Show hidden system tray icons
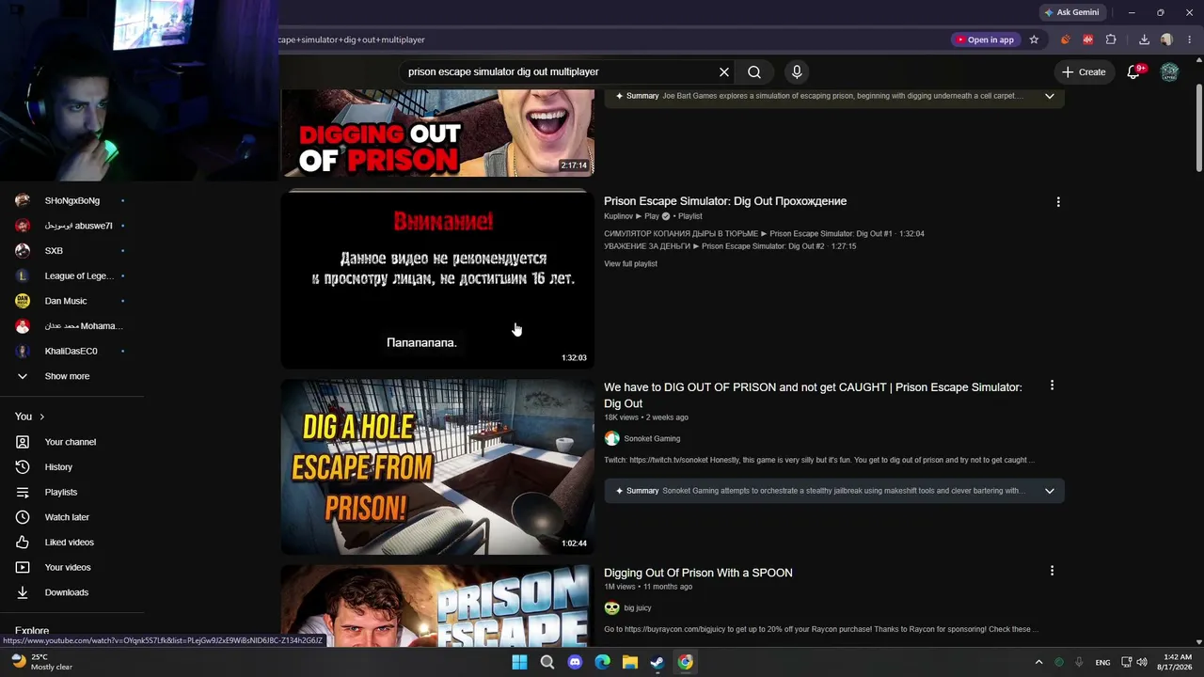The width and height of the screenshot is (1204, 677). pyautogui.click(x=1038, y=662)
